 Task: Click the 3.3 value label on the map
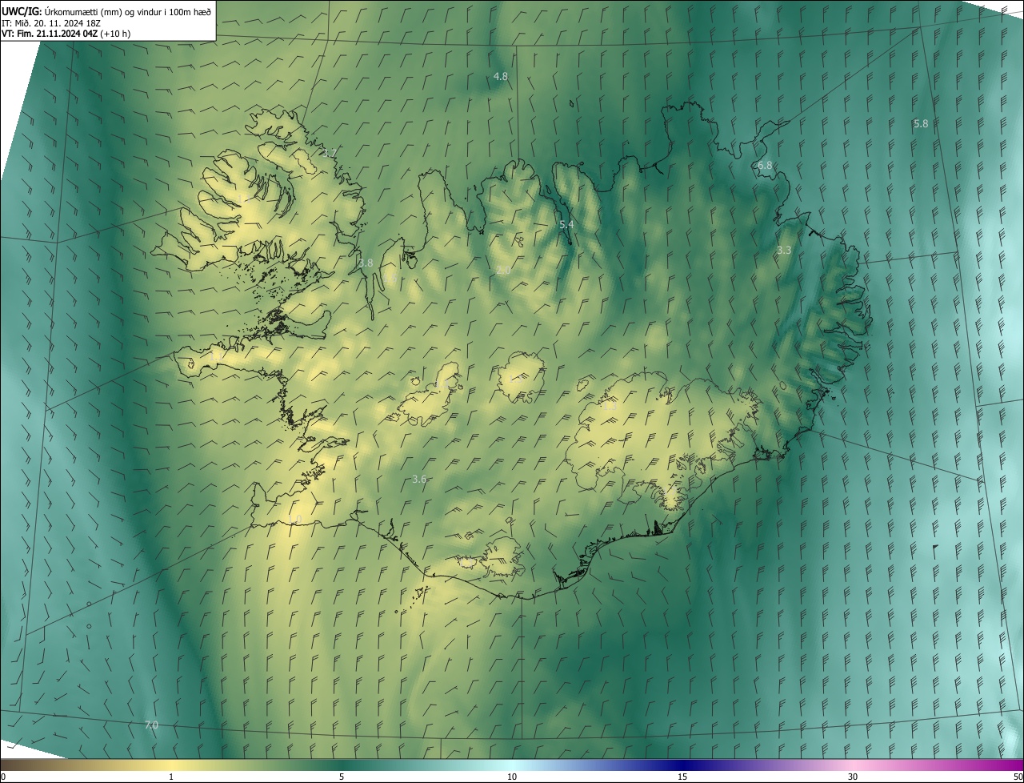784,251
